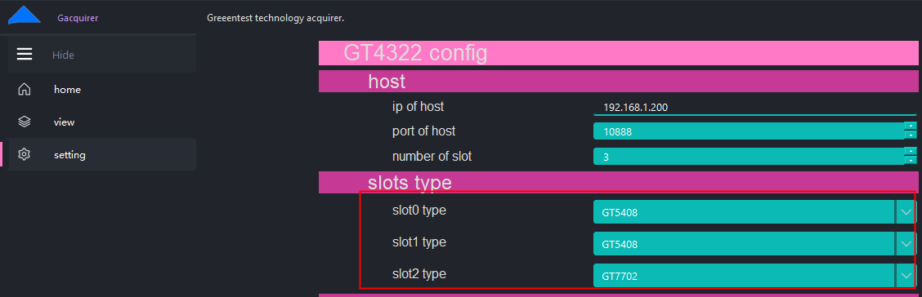The image size is (922, 297).
Task: Expand the slot1 type dropdown arrow
Action: 906,244
